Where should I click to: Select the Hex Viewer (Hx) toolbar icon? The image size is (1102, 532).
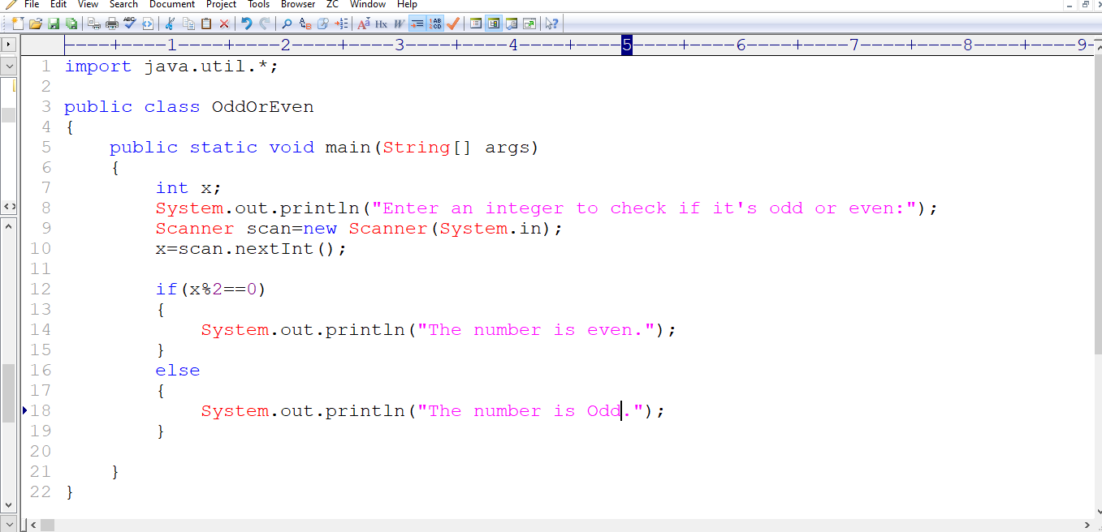point(380,24)
